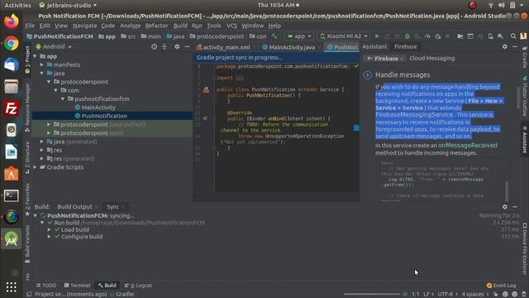The image size is (529, 298).
Task: Expand the protocoderspoint (androidTest) arrow
Action: pyautogui.click(x=49, y=124)
